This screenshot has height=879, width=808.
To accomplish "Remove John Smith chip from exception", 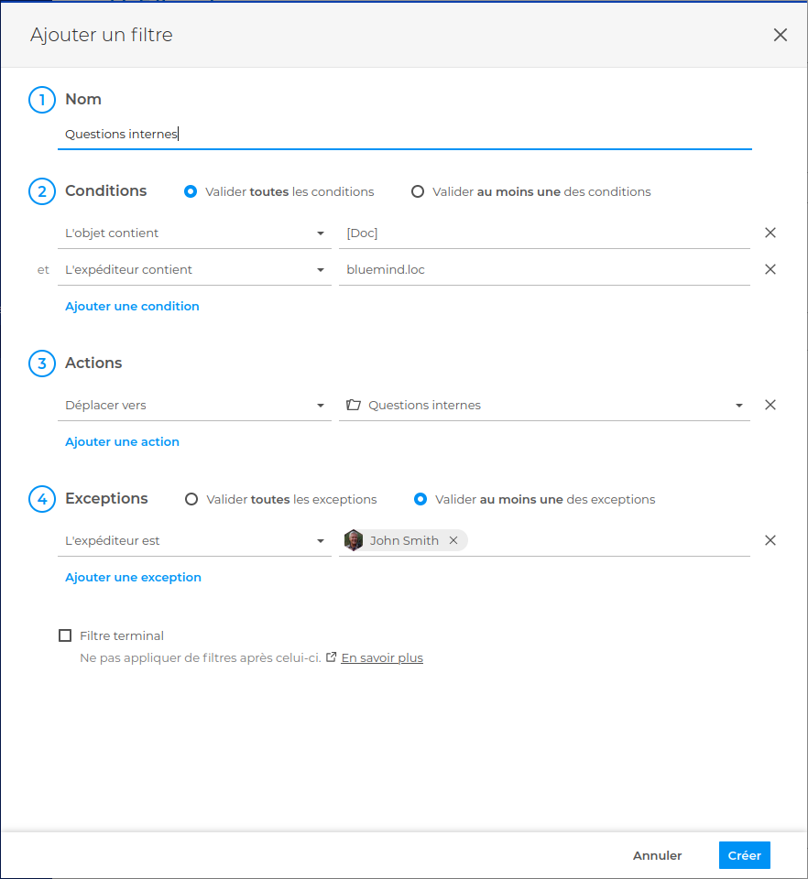I will [x=453, y=540].
